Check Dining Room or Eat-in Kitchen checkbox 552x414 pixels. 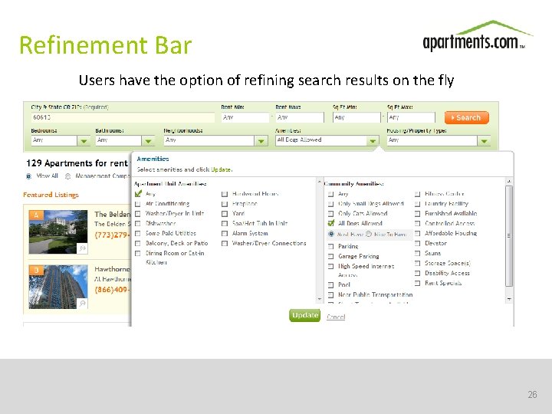coord(138,253)
